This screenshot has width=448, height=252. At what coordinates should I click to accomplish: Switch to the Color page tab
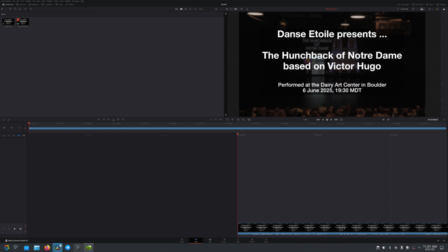click(x=238, y=240)
